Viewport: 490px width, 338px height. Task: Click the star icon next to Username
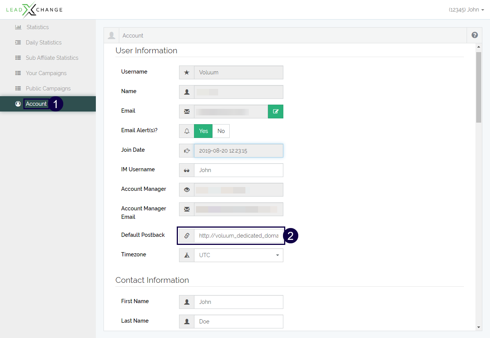[187, 72]
